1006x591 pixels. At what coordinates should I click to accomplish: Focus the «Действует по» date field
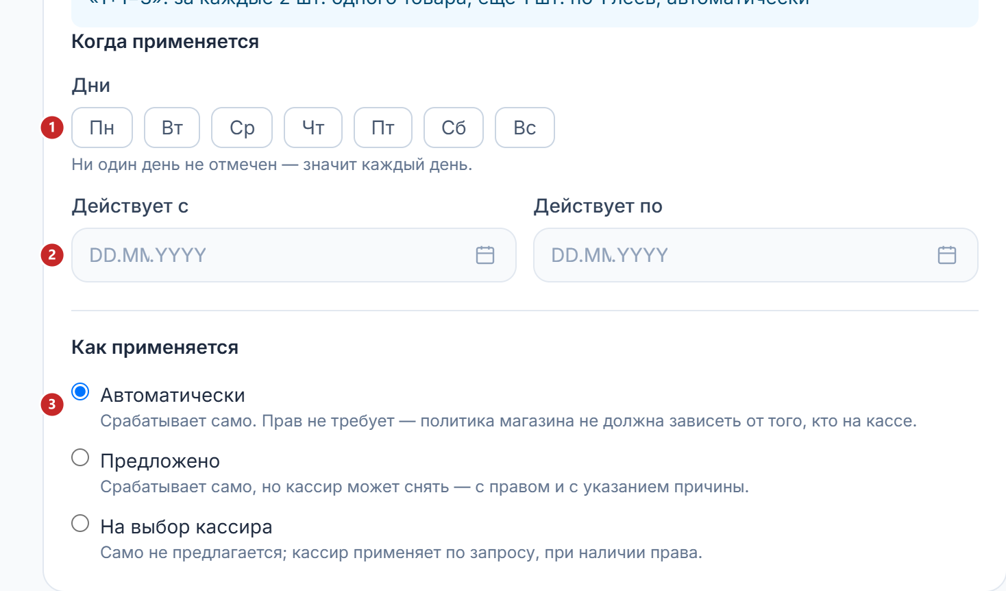(x=756, y=255)
